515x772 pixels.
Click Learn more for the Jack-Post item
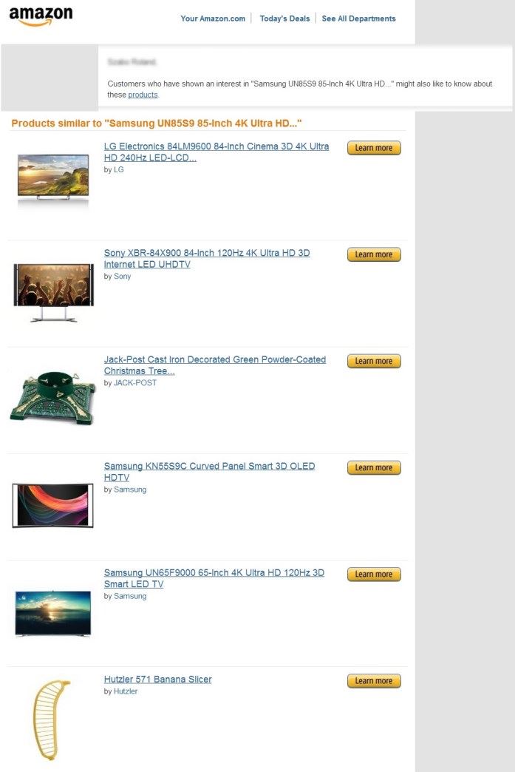pos(374,361)
